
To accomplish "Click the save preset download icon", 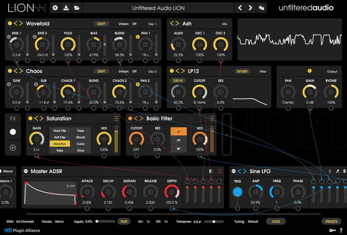I will tap(66, 8).
